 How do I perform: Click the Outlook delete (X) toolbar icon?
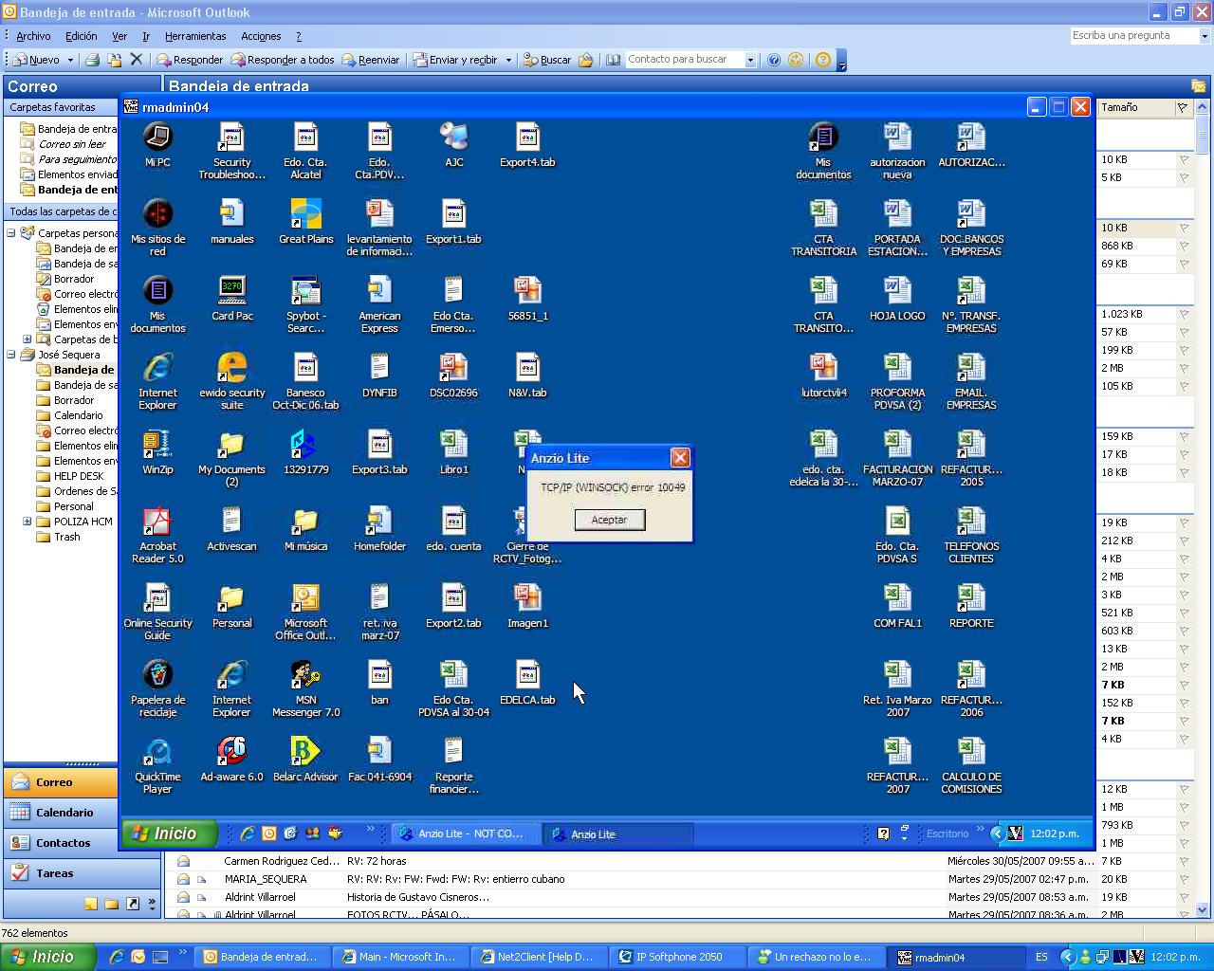click(136, 60)
